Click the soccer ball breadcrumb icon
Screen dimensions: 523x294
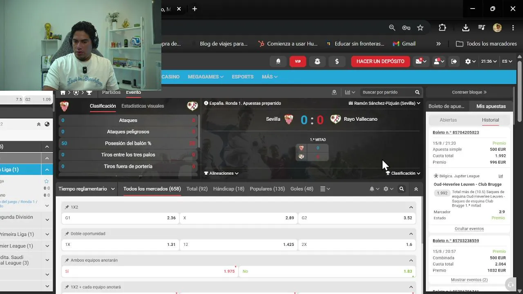tap(76, 93)
